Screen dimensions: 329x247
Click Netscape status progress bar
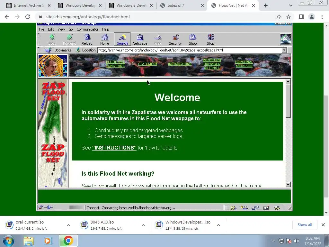(69, 208)
